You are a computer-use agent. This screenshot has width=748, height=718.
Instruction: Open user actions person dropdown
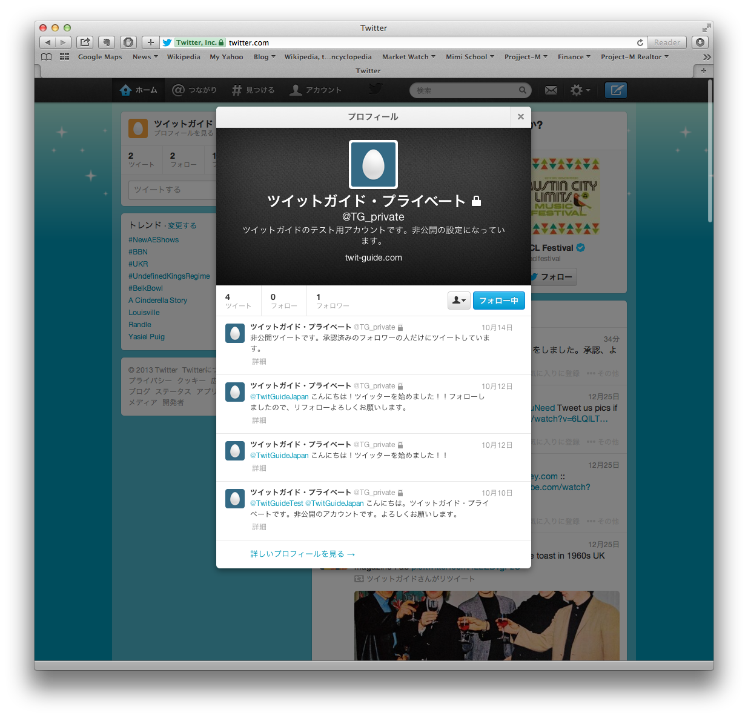[459, 301]
